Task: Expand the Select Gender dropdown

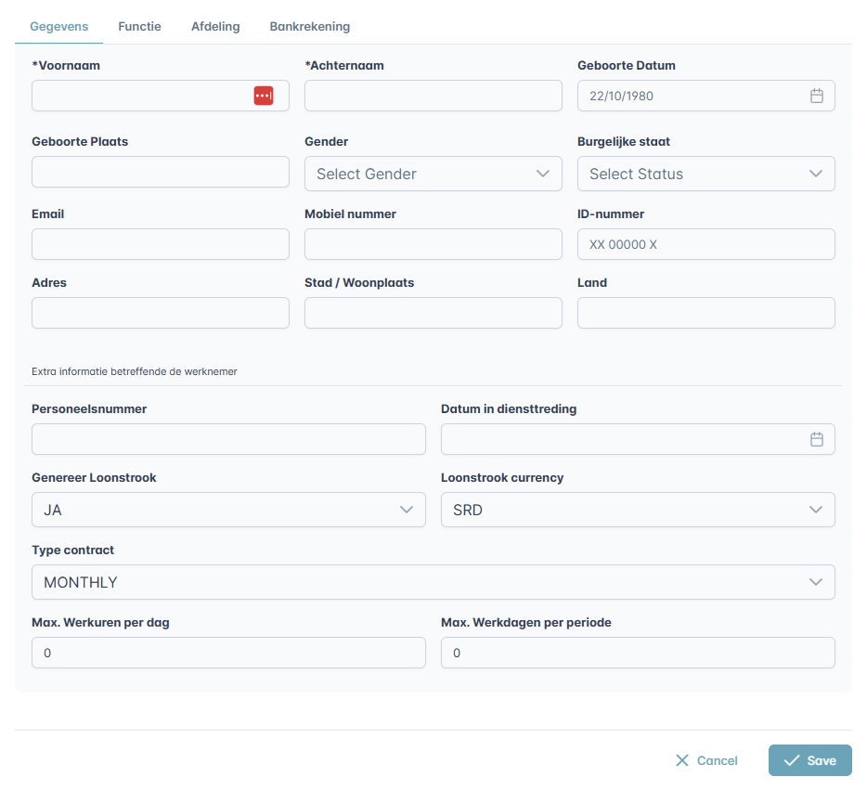Action: pos(433,174)
